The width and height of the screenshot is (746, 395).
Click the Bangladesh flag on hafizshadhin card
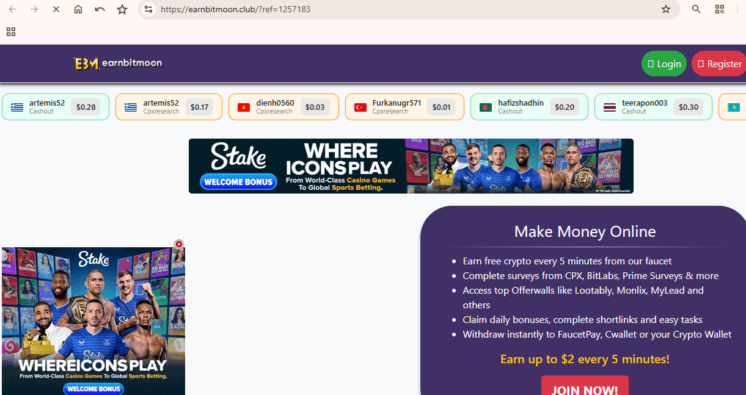click(486, 107)
